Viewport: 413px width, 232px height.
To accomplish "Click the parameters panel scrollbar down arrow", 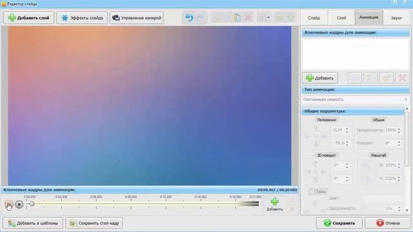I will [x=407, y=210].
